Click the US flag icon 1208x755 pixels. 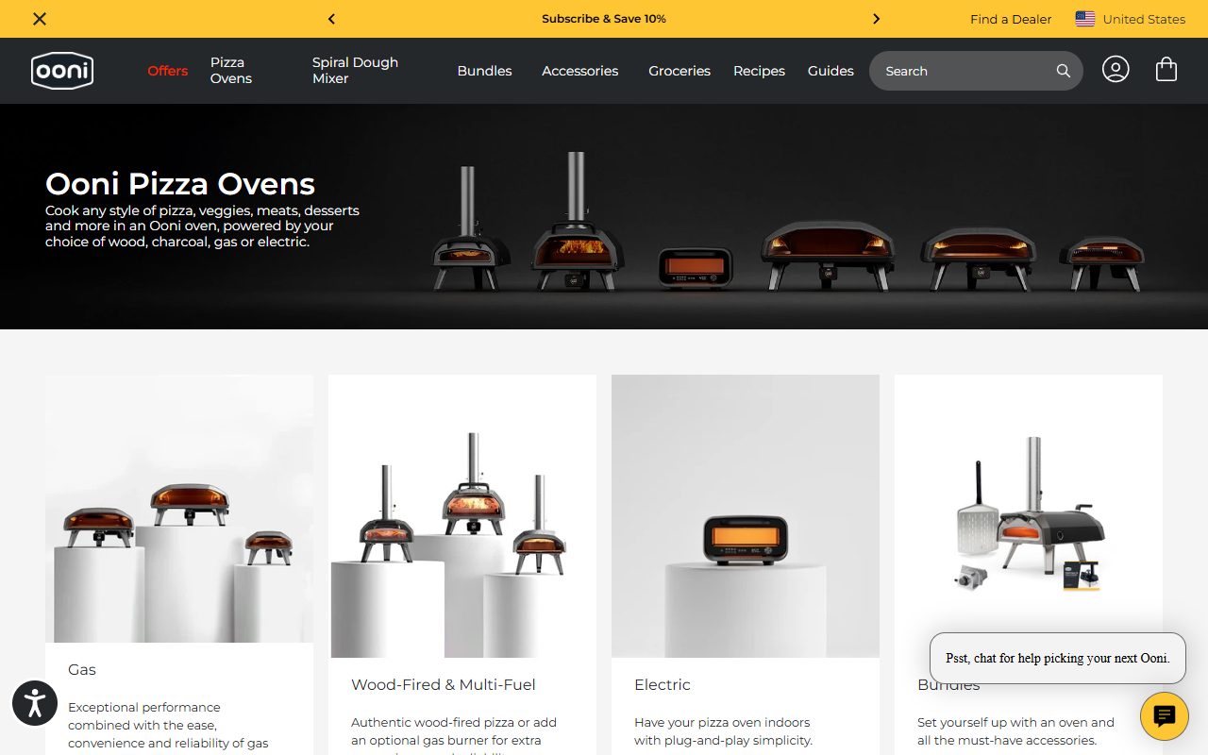[1085, 19]
